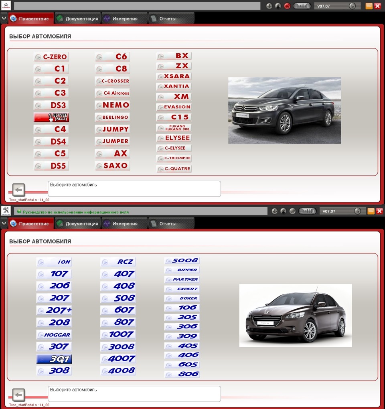This screenshot has height=409, width=385.
Task: Click the plus zoom button in Peugeot window
Action: coord(313,211)
